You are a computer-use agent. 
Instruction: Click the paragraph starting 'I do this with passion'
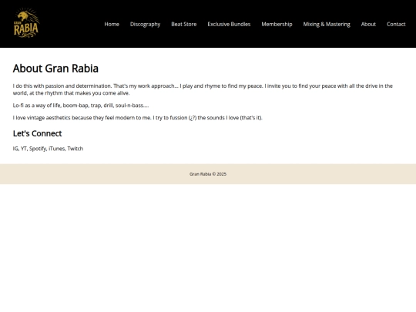[x=203, y=89]
